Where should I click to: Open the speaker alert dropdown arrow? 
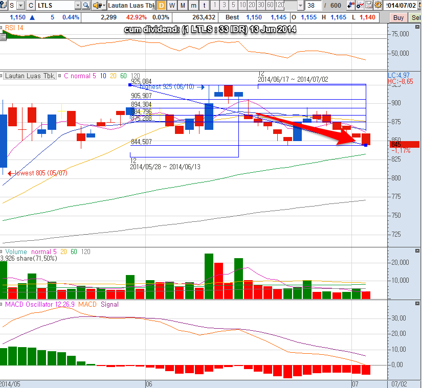(104, 6)
